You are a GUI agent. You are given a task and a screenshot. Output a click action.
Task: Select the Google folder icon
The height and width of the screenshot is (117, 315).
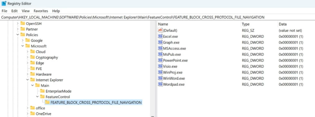(x=27, y=40)
